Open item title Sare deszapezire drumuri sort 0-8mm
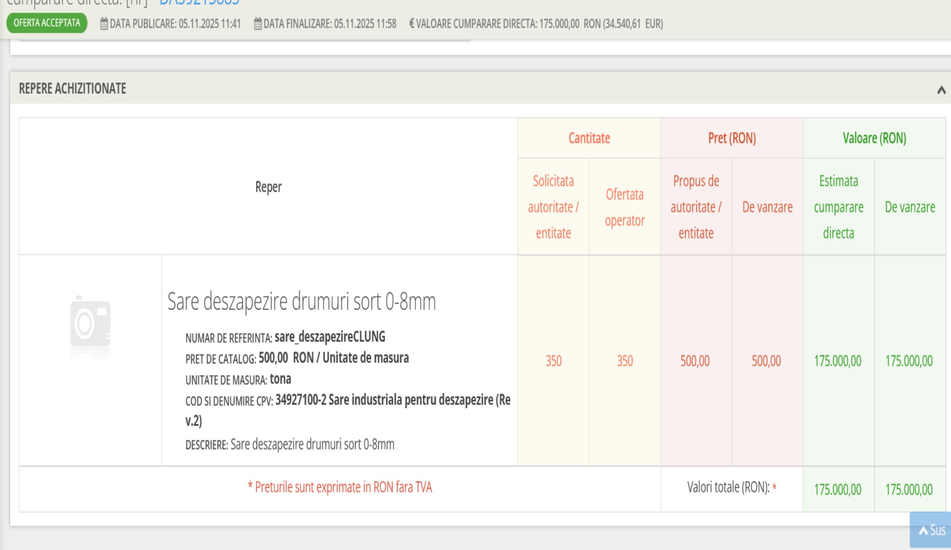This screenshot has height=550, width=951. (x=301, y=302)
